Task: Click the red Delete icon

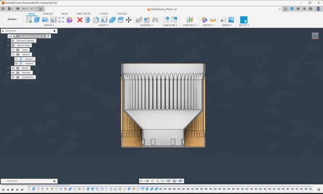Action: point(80,20)
